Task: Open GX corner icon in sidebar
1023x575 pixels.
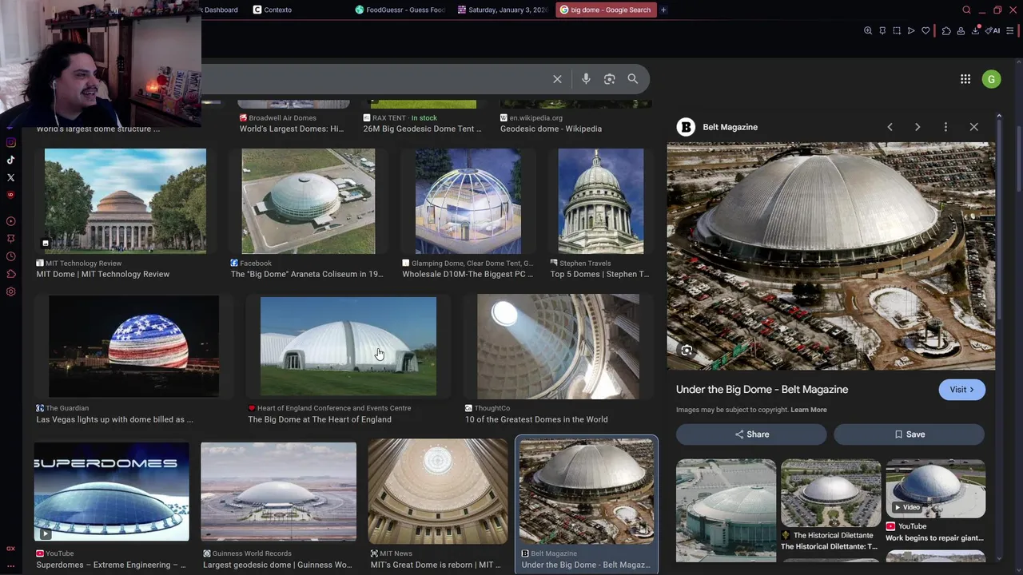Action: [x=10, y=549]
